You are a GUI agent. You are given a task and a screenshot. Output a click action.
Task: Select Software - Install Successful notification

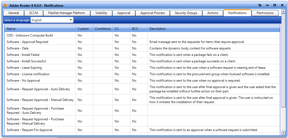click(x=142, y=61)
